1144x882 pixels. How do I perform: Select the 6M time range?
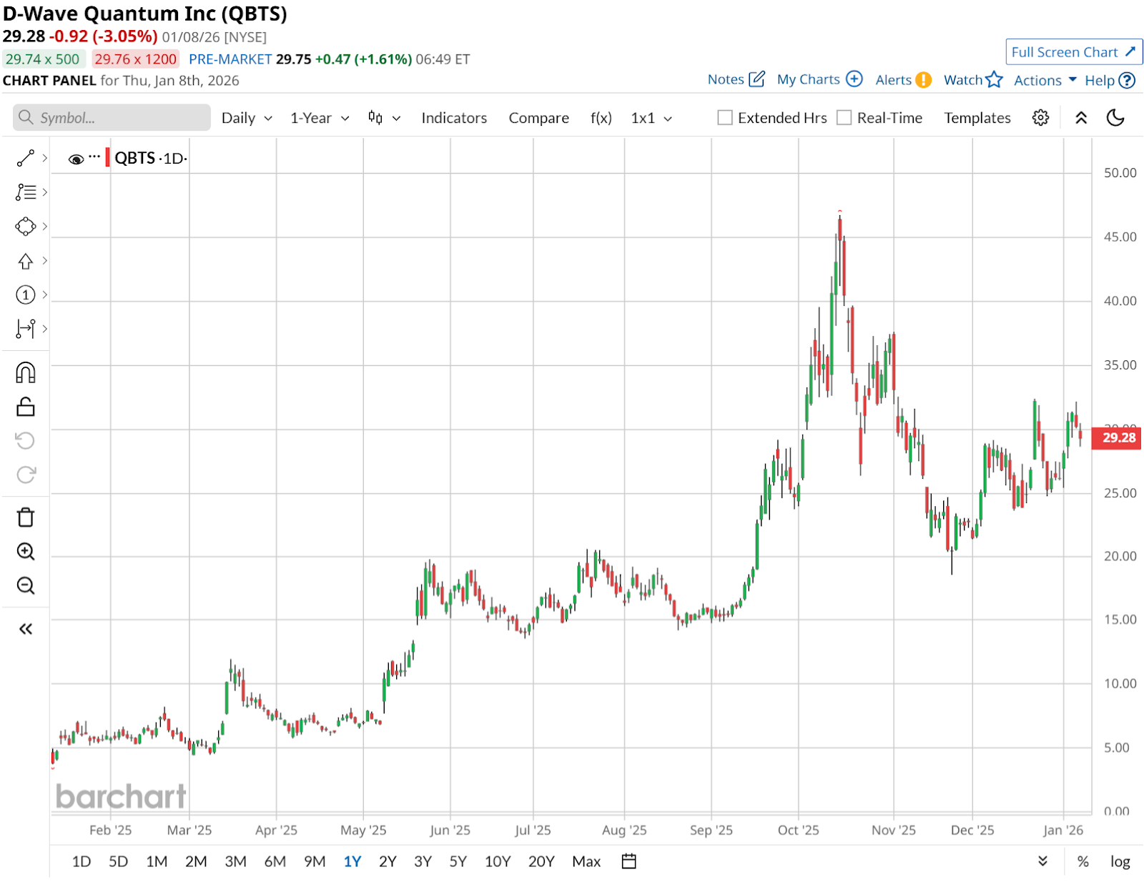[275, 861]
